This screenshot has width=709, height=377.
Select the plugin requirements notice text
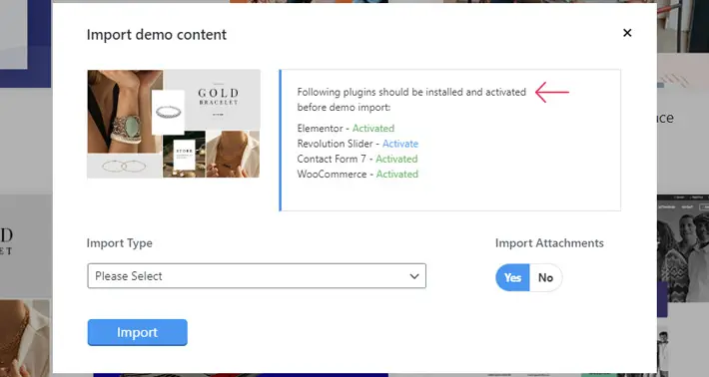411,100
